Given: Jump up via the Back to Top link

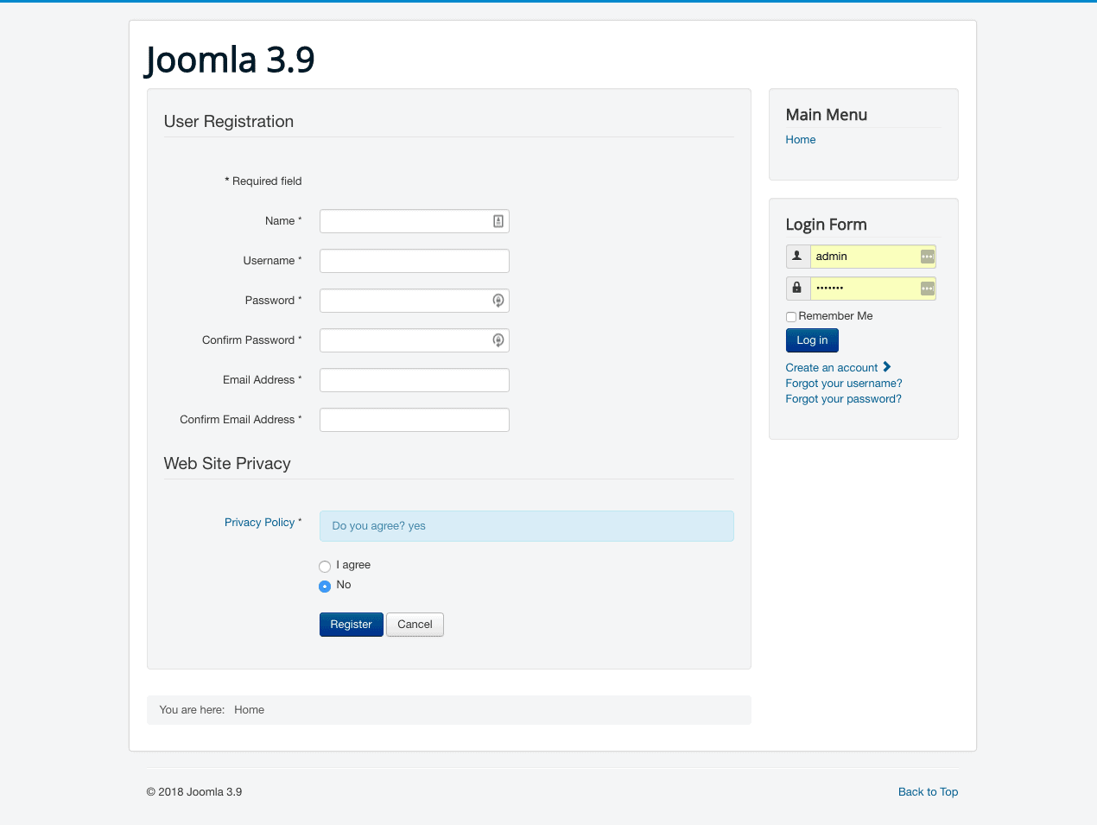Looking at the screenshot, I should (929, 792).
